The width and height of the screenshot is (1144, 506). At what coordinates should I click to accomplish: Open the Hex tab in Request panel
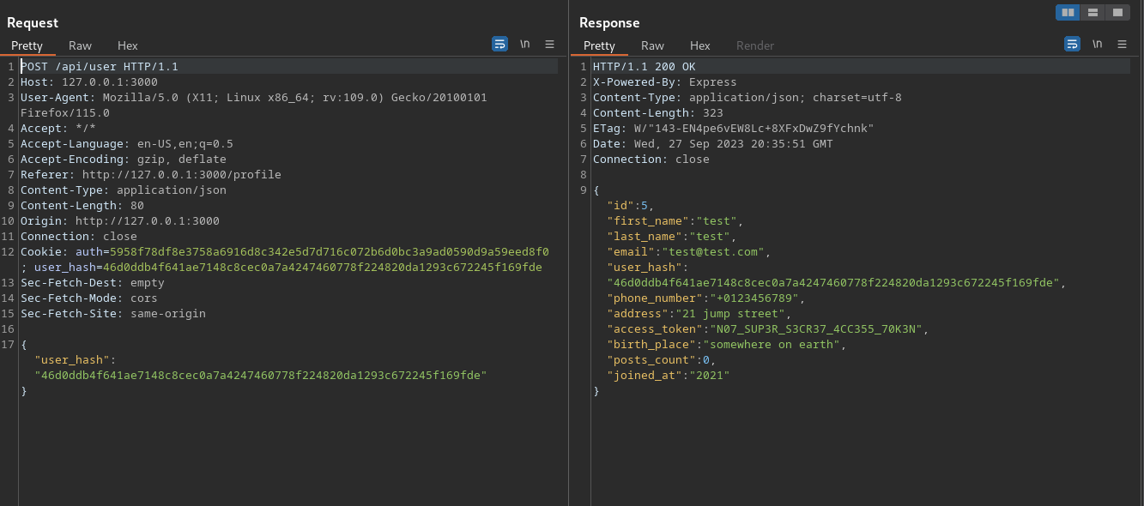[x=127, y=45]
